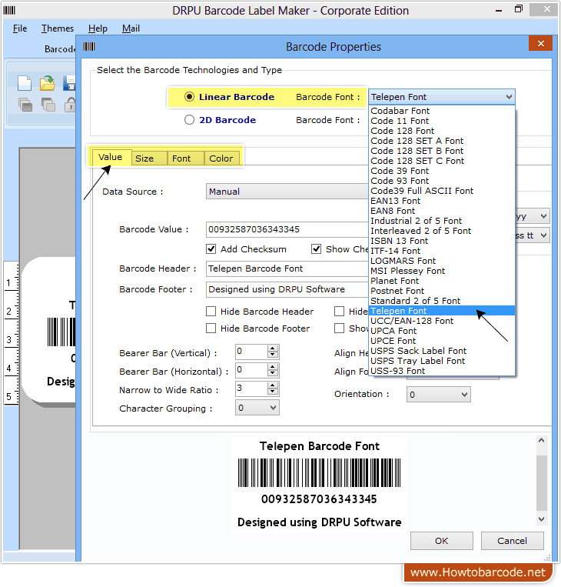
Task: Open the Mail menu
Action: click(131, 28)
